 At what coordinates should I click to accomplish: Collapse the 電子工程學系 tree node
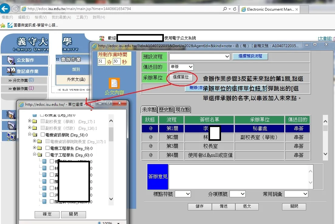click(x=35, y=154)
